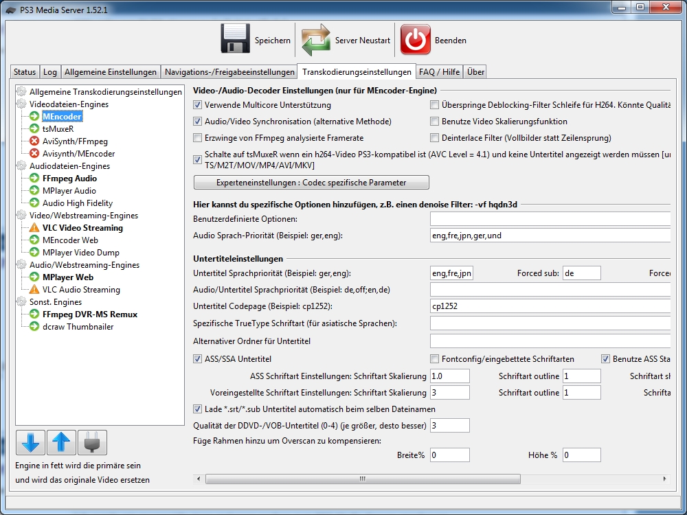Click the Speichern label
The height and width of the screenshot is (515, 687).
point(273,41)
